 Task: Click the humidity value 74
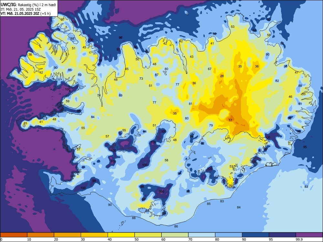coord(99,96)
